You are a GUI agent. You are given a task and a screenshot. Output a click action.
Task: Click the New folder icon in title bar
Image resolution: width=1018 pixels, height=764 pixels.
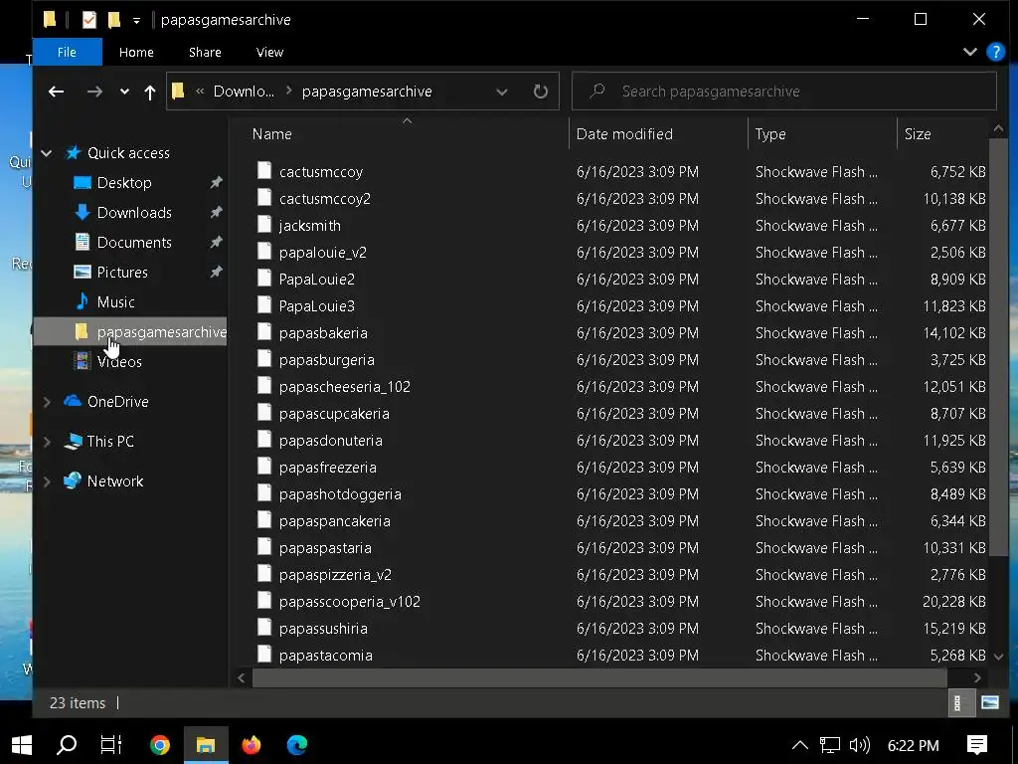[x=113, y=20]
